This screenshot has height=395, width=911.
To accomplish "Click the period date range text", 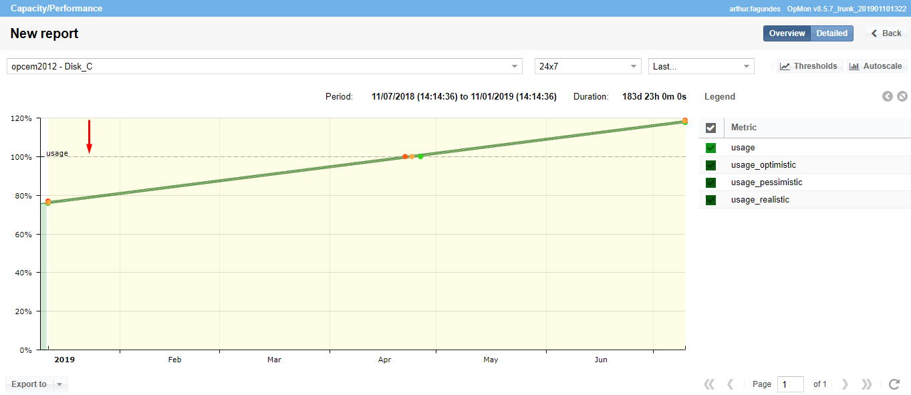I will tap(464, 96).
